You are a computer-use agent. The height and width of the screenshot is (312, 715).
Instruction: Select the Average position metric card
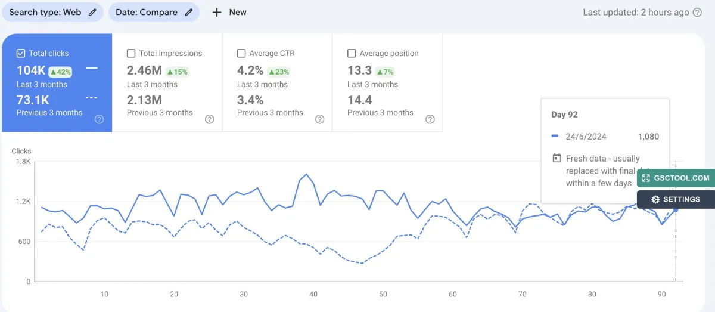[x=387, y=82]
